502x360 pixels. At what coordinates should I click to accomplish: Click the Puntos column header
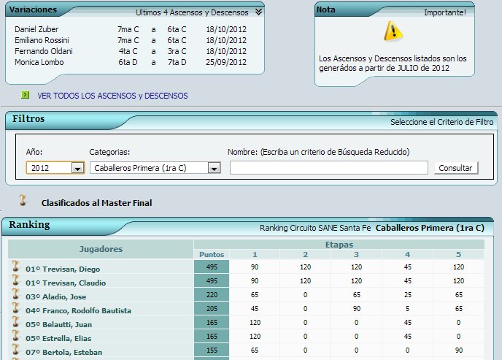[212, 254]
